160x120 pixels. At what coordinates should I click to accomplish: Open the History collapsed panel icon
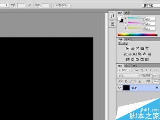coord(112,16)
